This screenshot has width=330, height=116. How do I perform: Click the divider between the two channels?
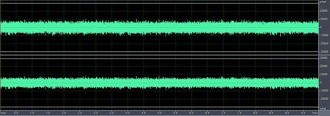click(160, 55)
